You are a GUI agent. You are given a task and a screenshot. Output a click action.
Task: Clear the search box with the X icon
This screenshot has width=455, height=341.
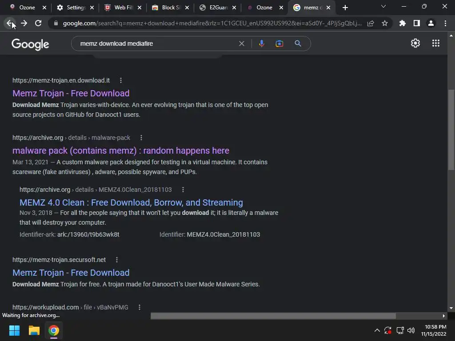tap(241, 44)
